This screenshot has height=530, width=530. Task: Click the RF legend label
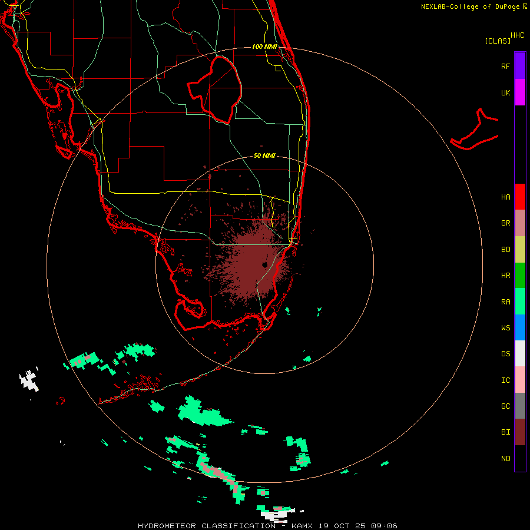[x=505, y=66]
